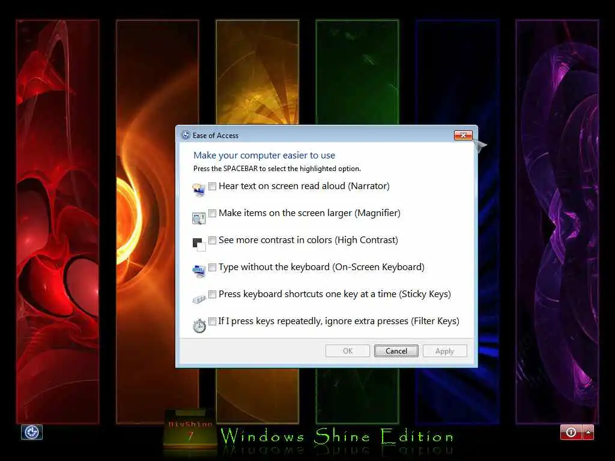This screenshot has height=461, width=615.
Task: Click the OK button
Action: (348, 351)
